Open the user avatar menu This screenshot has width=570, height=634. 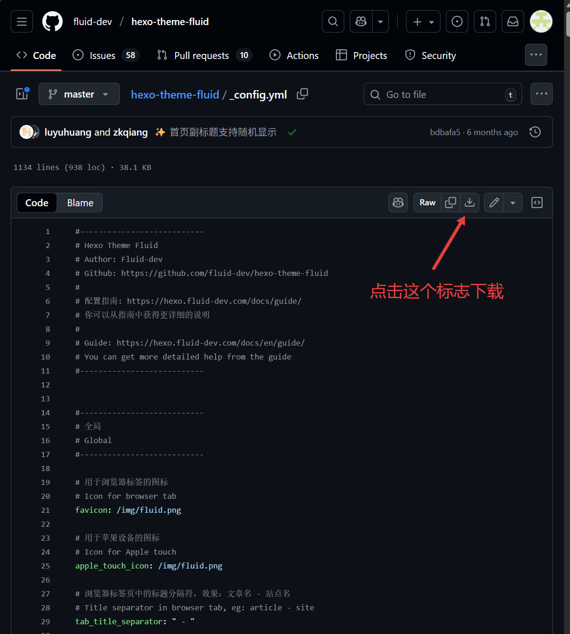(541, 21)
